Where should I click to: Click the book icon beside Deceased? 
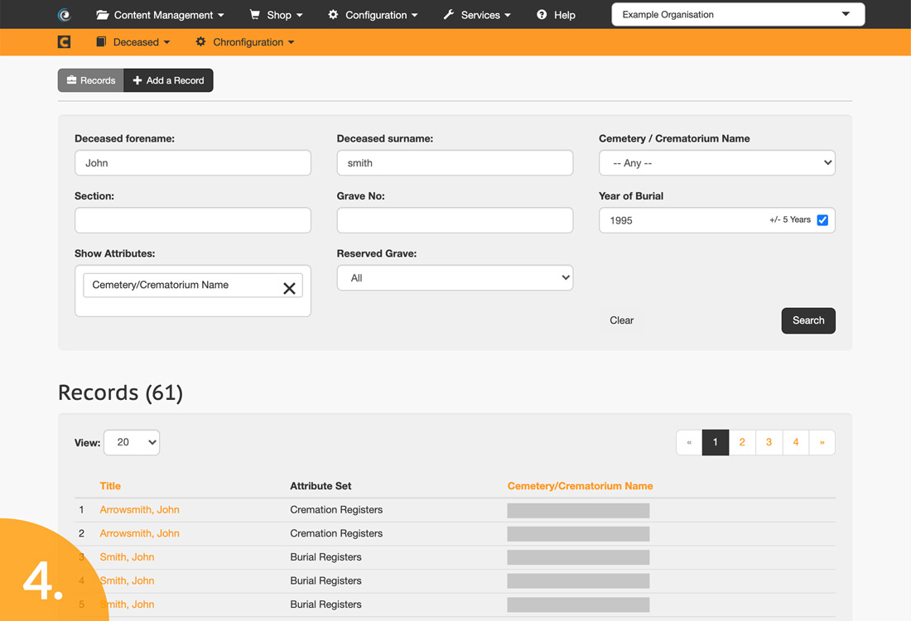click(x=101, y=42)
